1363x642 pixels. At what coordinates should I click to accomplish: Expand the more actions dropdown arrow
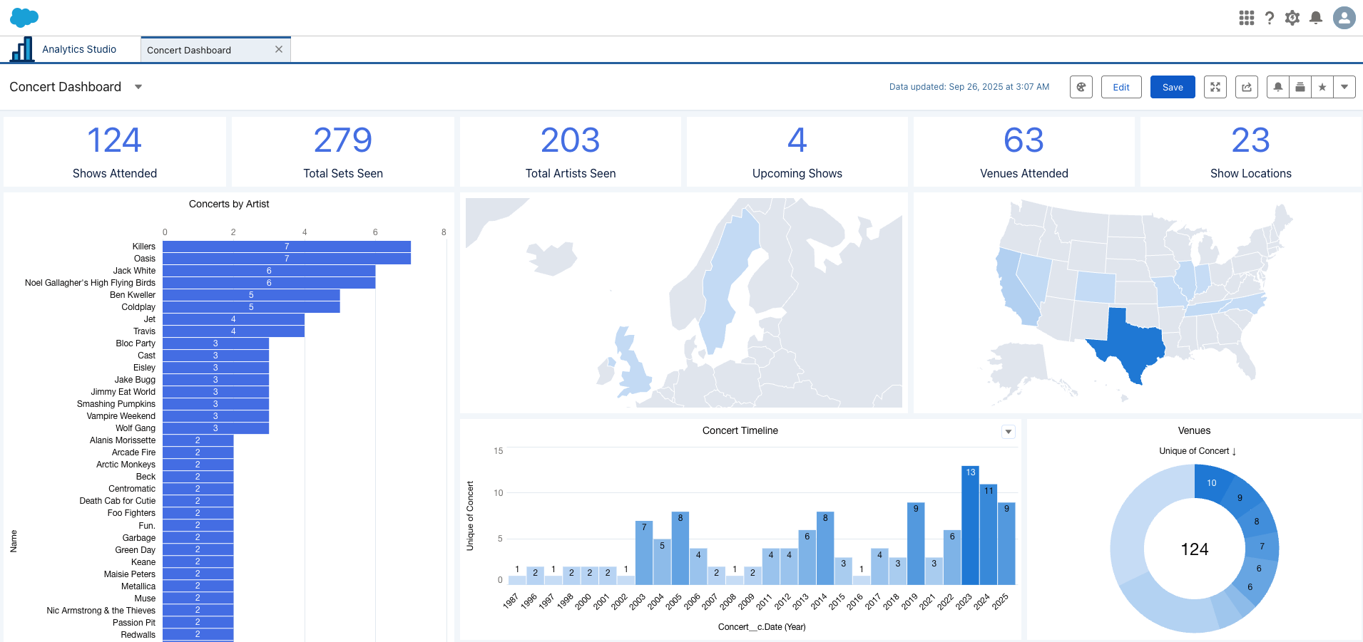click(1344, 87)
